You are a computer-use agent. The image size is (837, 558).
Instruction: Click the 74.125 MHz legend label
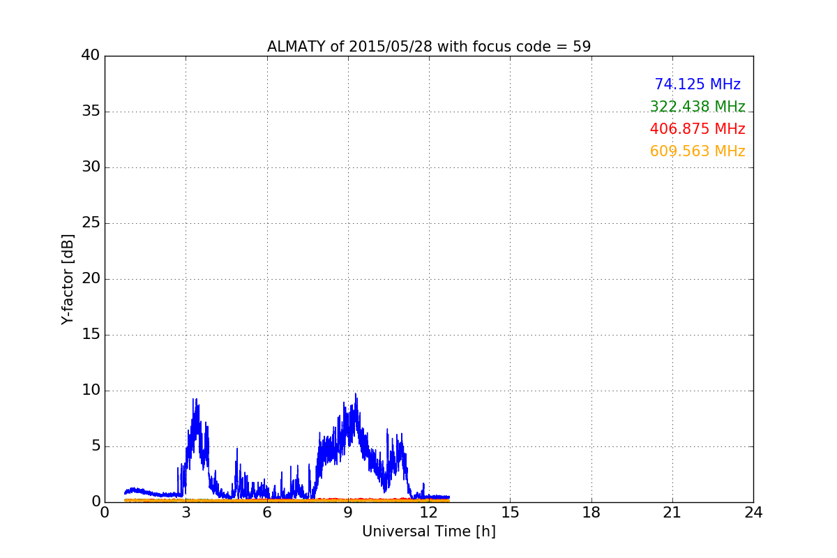(x=697, y=84)
